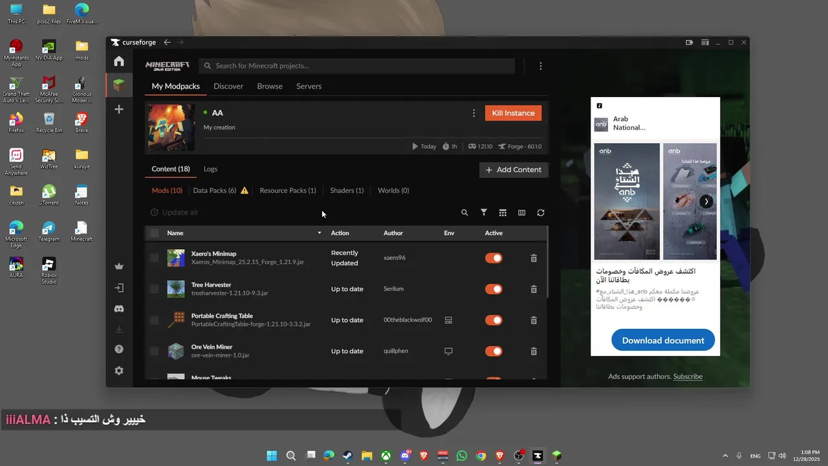The image size is (828, 466).
Task: Open the crown premium icon in sidebar
Action: click(x=119, y=266)
